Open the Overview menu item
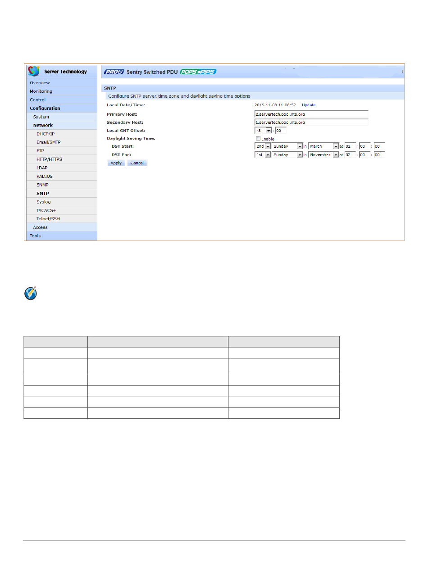428x562 pixels. pyautogui.click(x=40, y=83)
